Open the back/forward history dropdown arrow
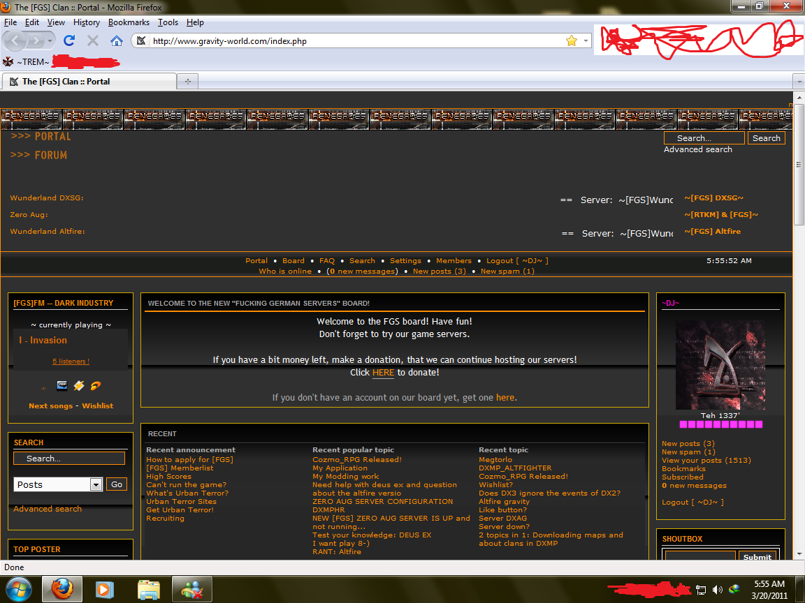The width and height of the screenshot is (805, 603). coord(50,41)
